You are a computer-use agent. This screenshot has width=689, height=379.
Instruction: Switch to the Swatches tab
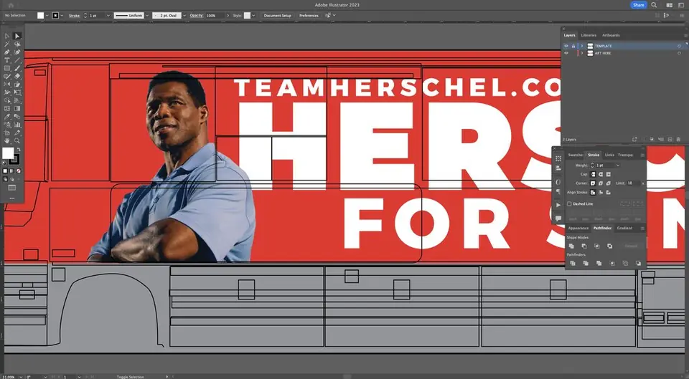point(575,155)
